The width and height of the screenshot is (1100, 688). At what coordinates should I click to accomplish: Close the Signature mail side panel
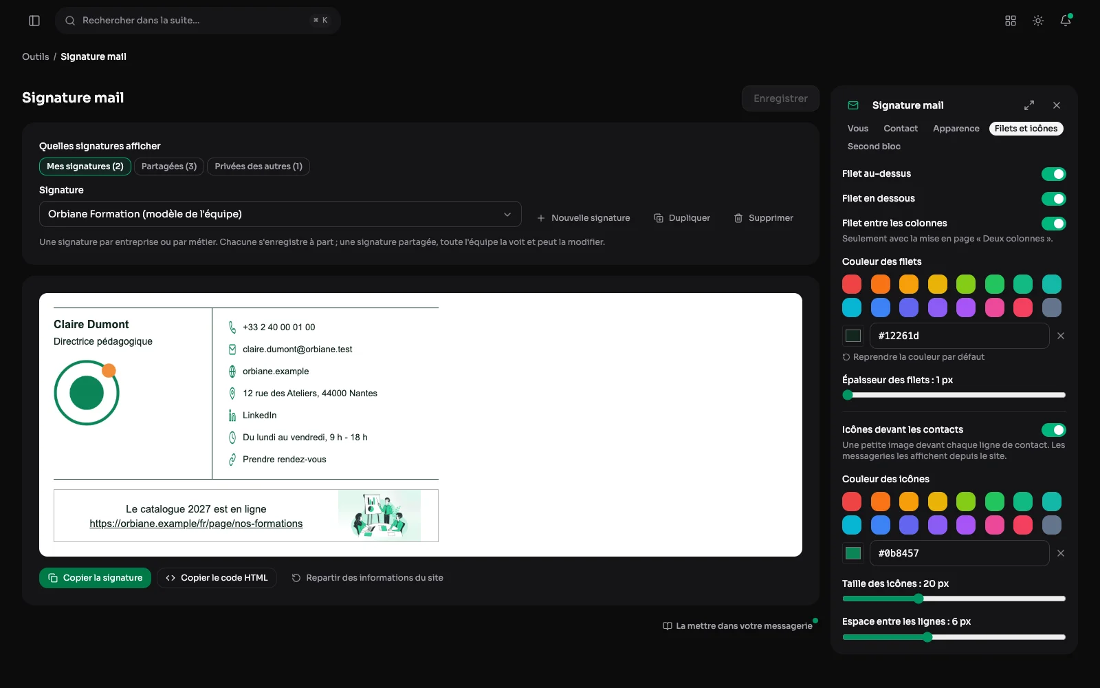(1057, 105)
